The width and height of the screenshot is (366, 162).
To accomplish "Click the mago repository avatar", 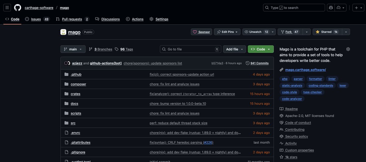I will 63,32.
